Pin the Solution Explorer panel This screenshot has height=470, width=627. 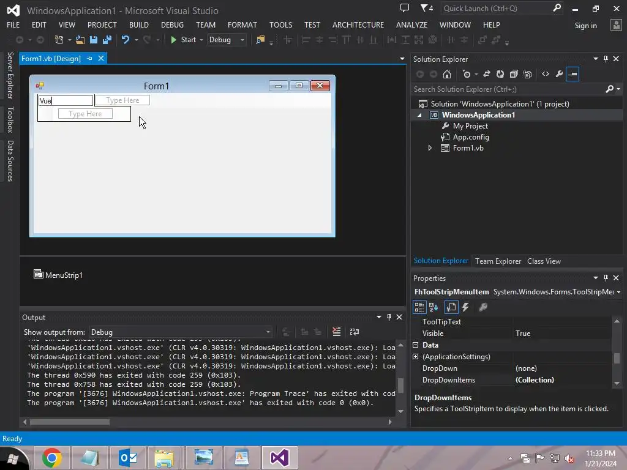[606, 59]
